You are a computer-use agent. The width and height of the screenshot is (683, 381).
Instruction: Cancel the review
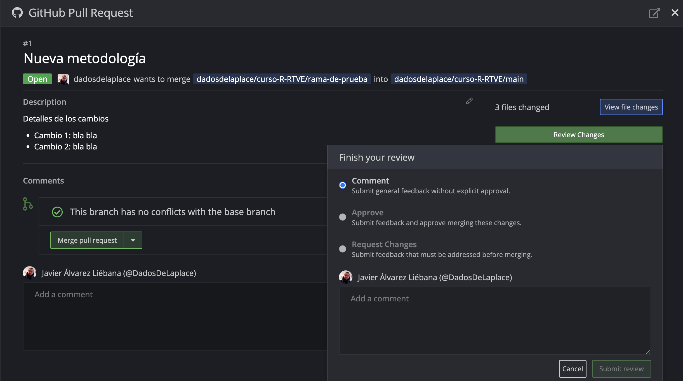[x=573, y=369]
